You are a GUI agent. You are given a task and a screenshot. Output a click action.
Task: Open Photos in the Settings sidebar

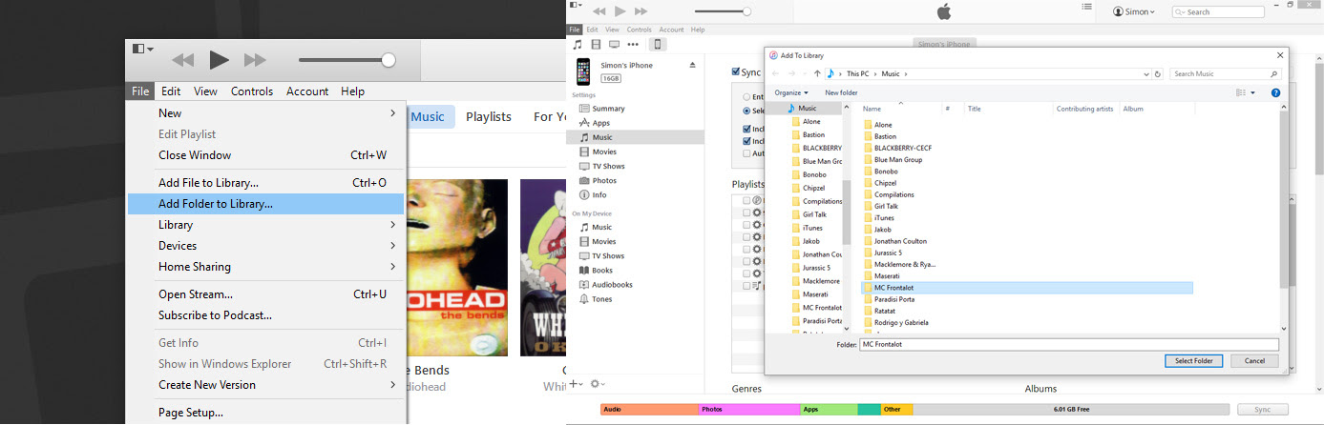point(603,180)
